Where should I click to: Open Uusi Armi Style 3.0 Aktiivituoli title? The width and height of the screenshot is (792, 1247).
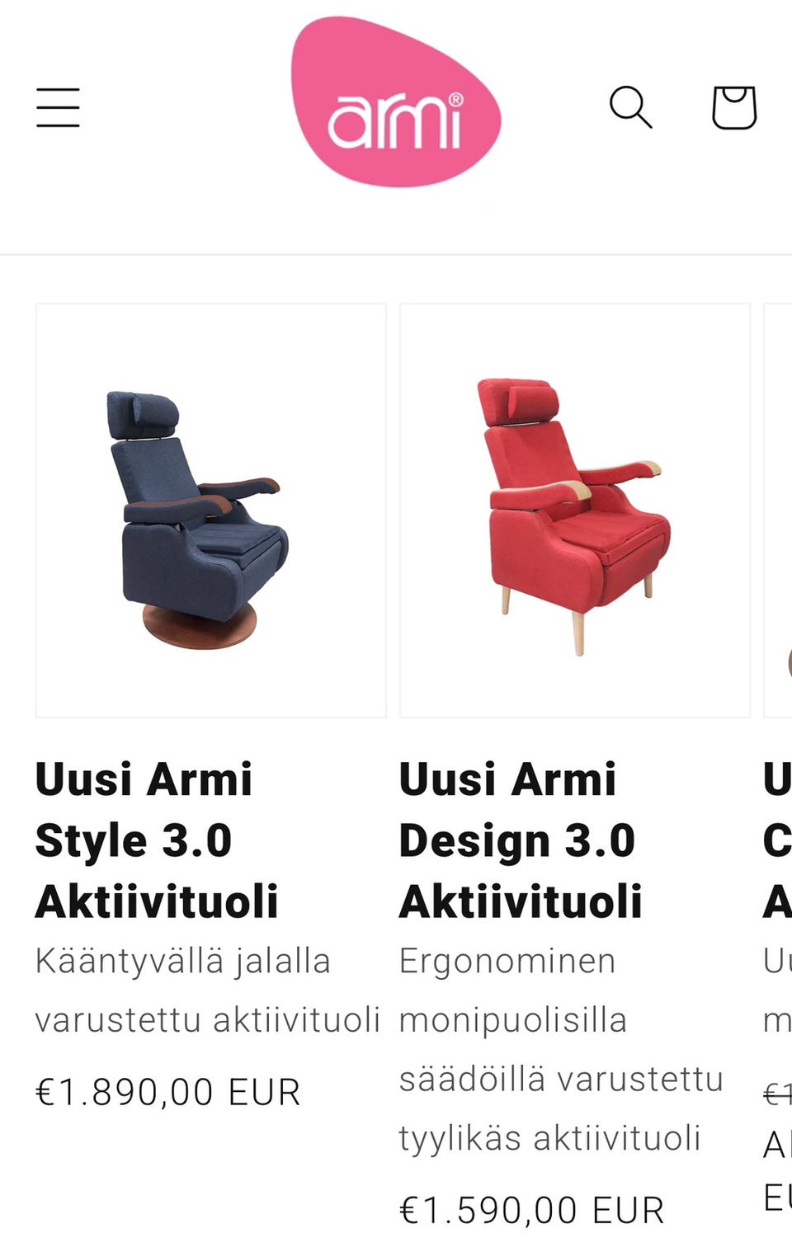[157, 840]
